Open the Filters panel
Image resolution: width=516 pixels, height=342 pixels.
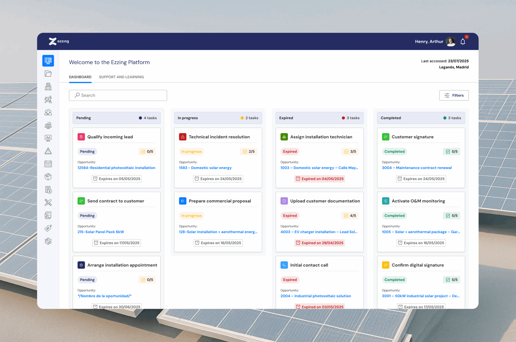tap(454, 95)
